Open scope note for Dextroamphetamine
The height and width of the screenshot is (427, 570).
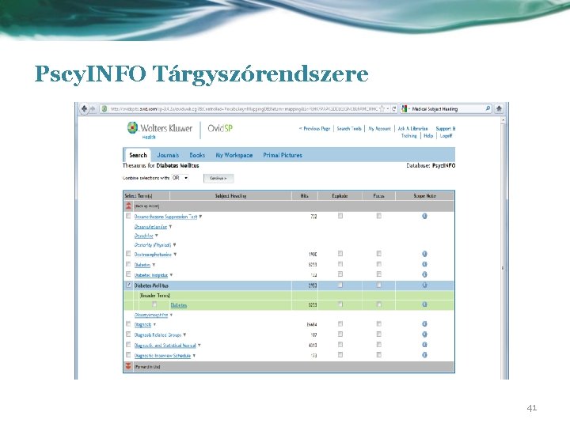(424, 254)
